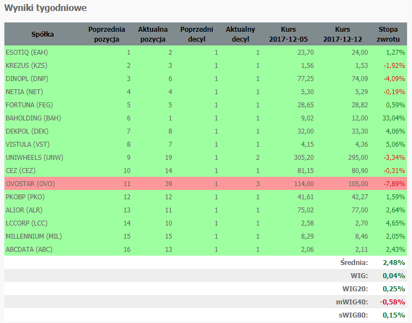
Task: Select the Kurs 2017-12-05 column header
Action: (288, 34)
